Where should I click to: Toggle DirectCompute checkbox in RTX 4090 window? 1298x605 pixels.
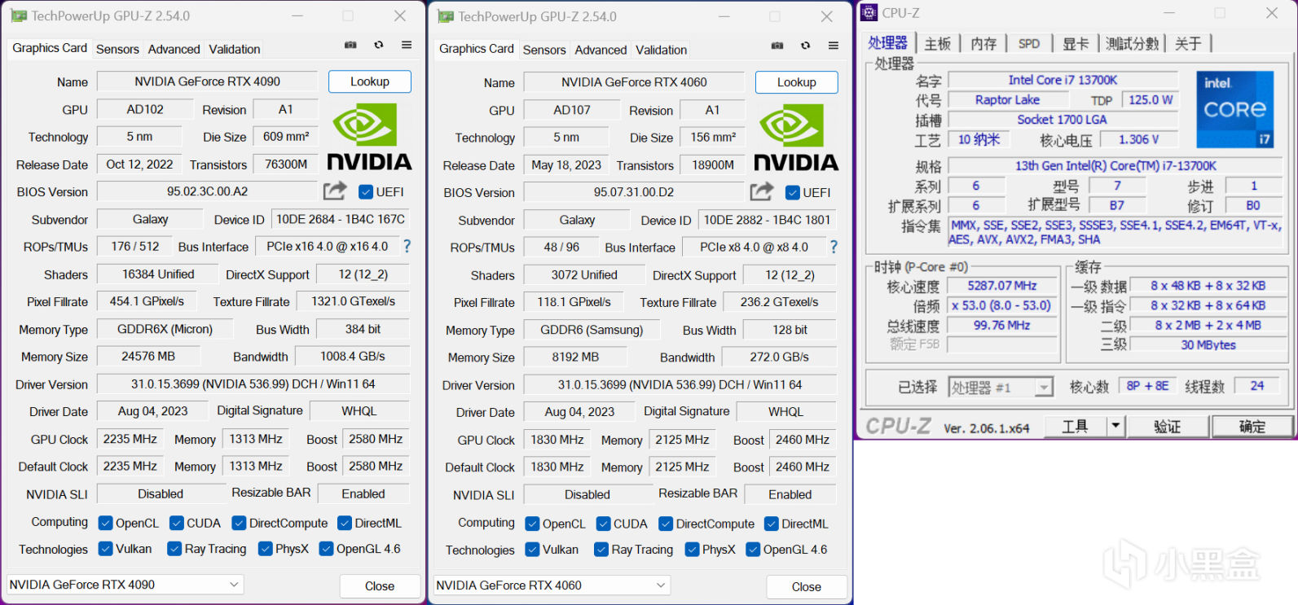239,523
